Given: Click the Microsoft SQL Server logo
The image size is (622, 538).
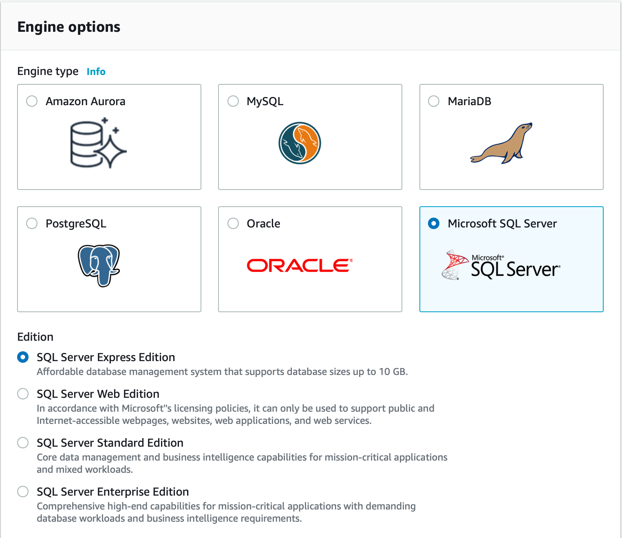Looking at the screenshot, I should click(501, 265).
